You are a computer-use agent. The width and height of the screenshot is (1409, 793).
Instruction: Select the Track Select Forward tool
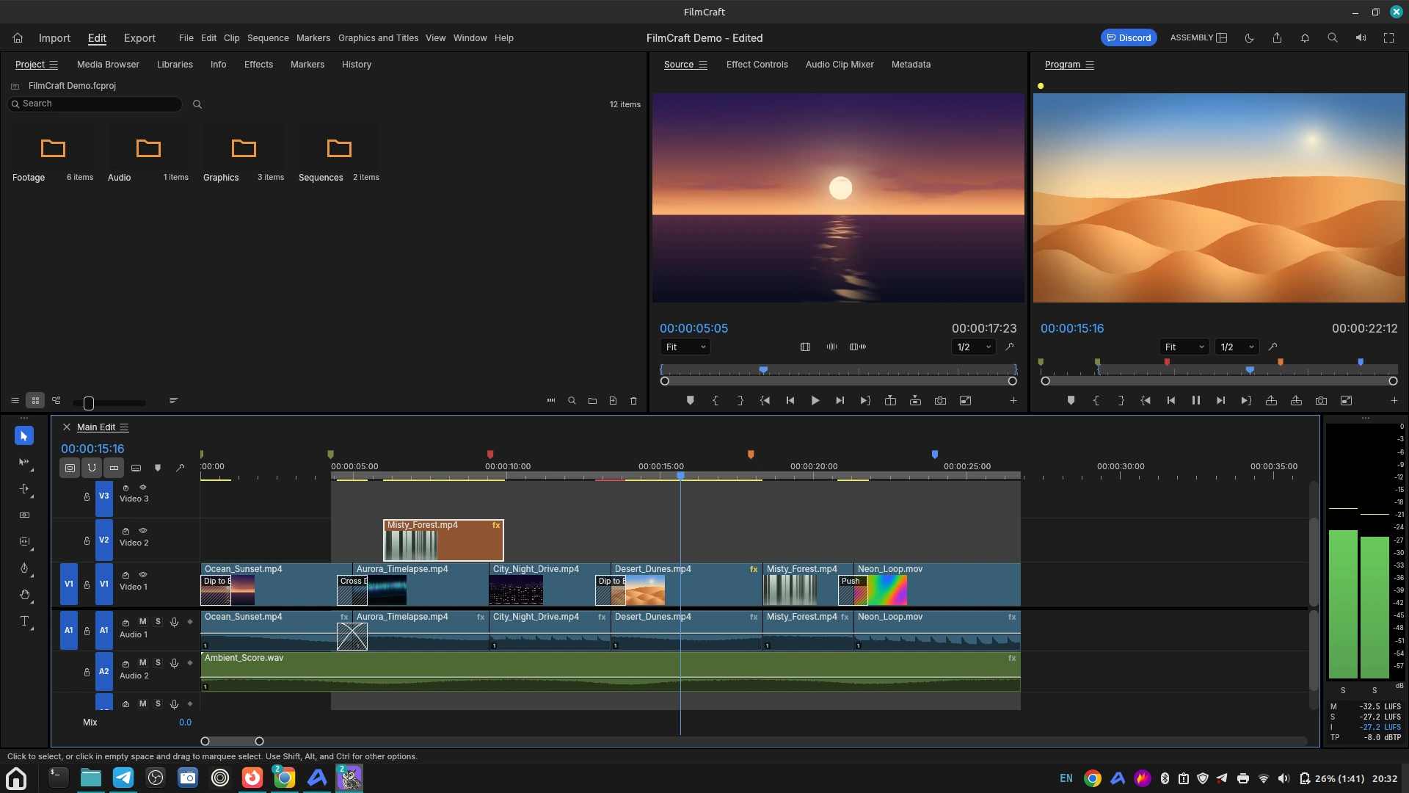[23, 463]
